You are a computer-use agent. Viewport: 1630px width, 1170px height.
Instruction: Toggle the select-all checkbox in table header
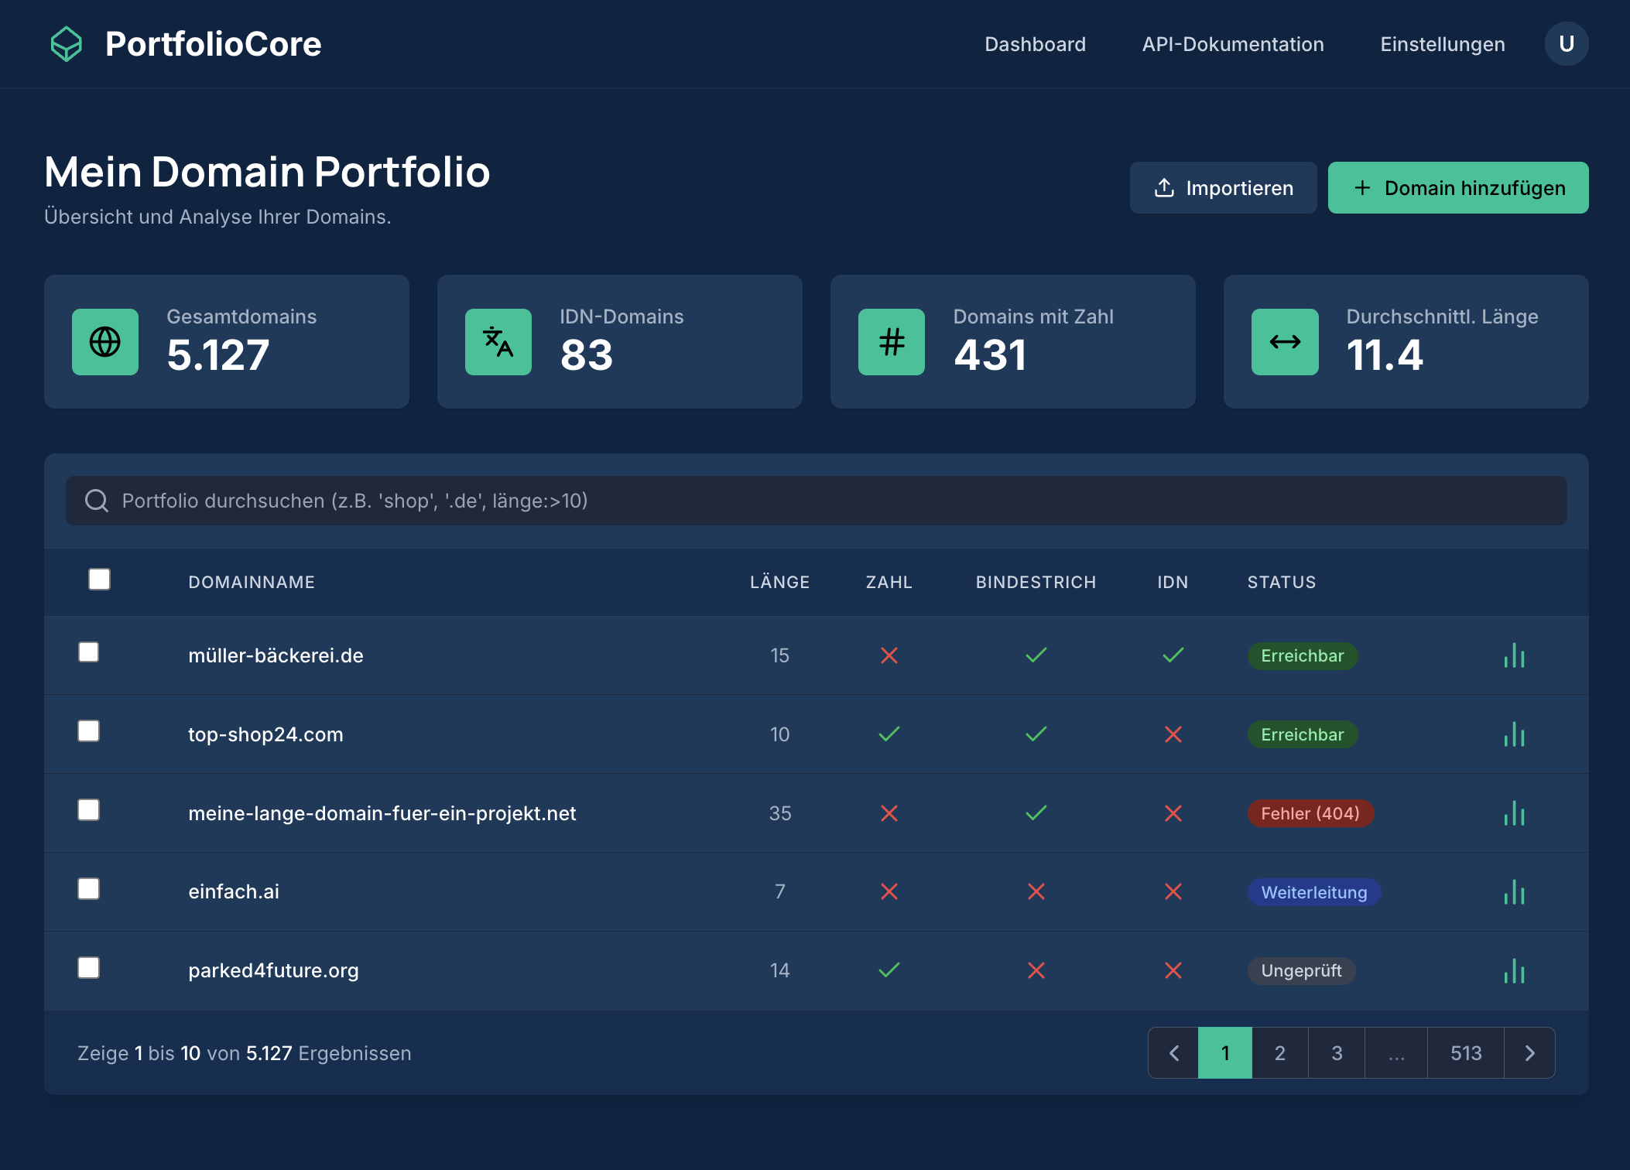pos(99,580)
